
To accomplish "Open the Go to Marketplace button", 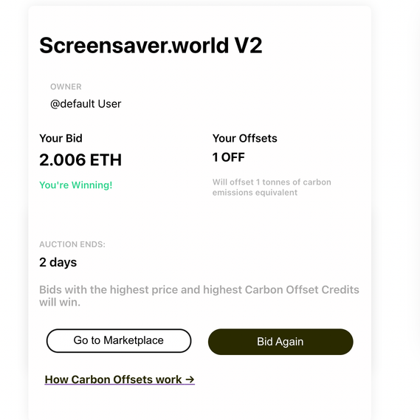I will click(x=119, y=341).
